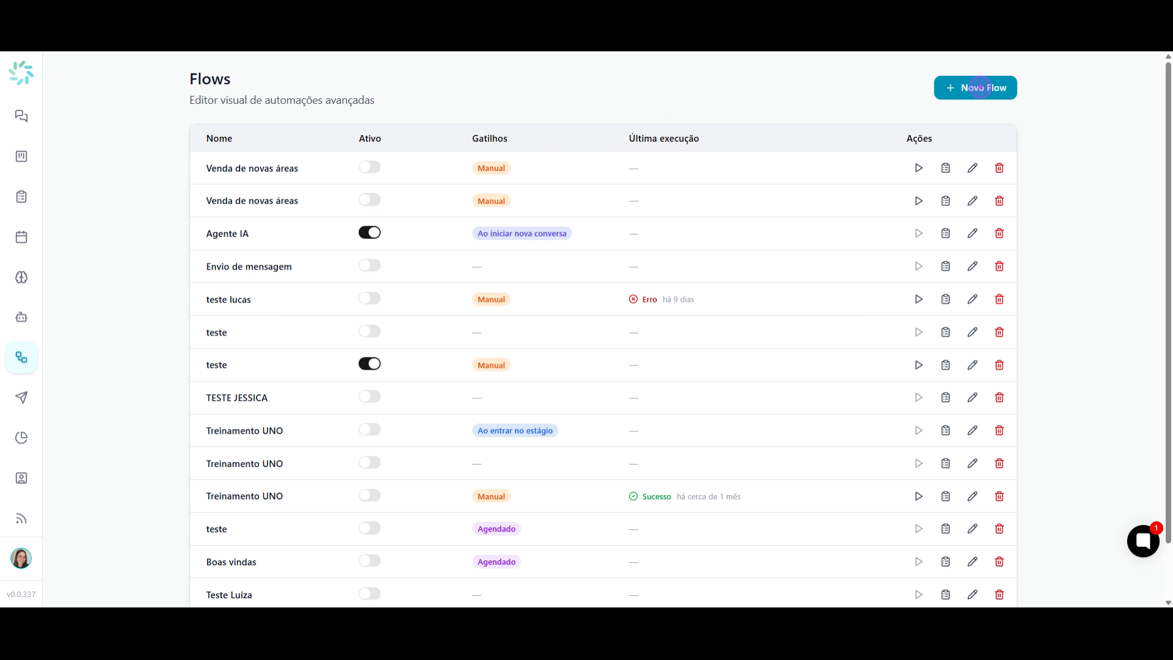The image size is (1173, 660).
Task: Open the pie chart reports icon
Action: pos(21,438)
